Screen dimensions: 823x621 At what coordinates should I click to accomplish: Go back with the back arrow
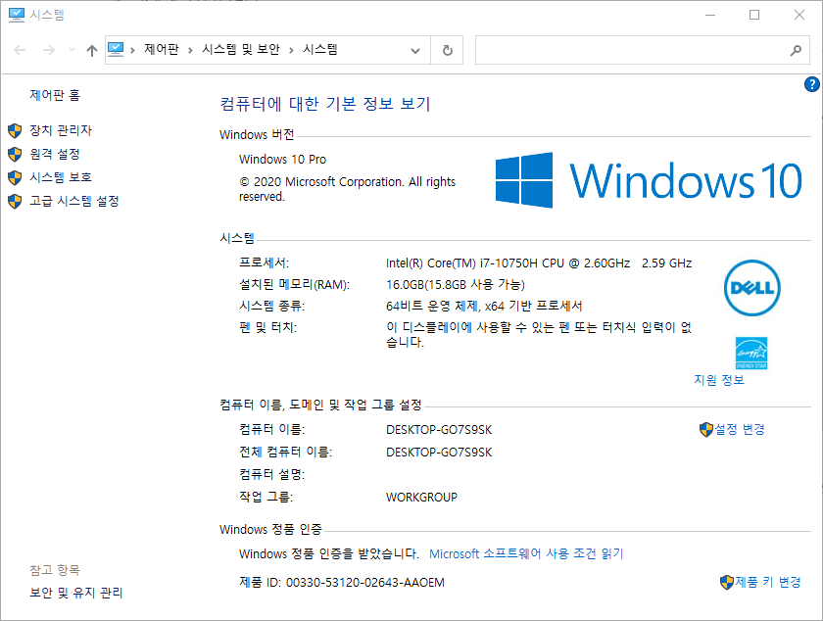[x=20, y=50]
